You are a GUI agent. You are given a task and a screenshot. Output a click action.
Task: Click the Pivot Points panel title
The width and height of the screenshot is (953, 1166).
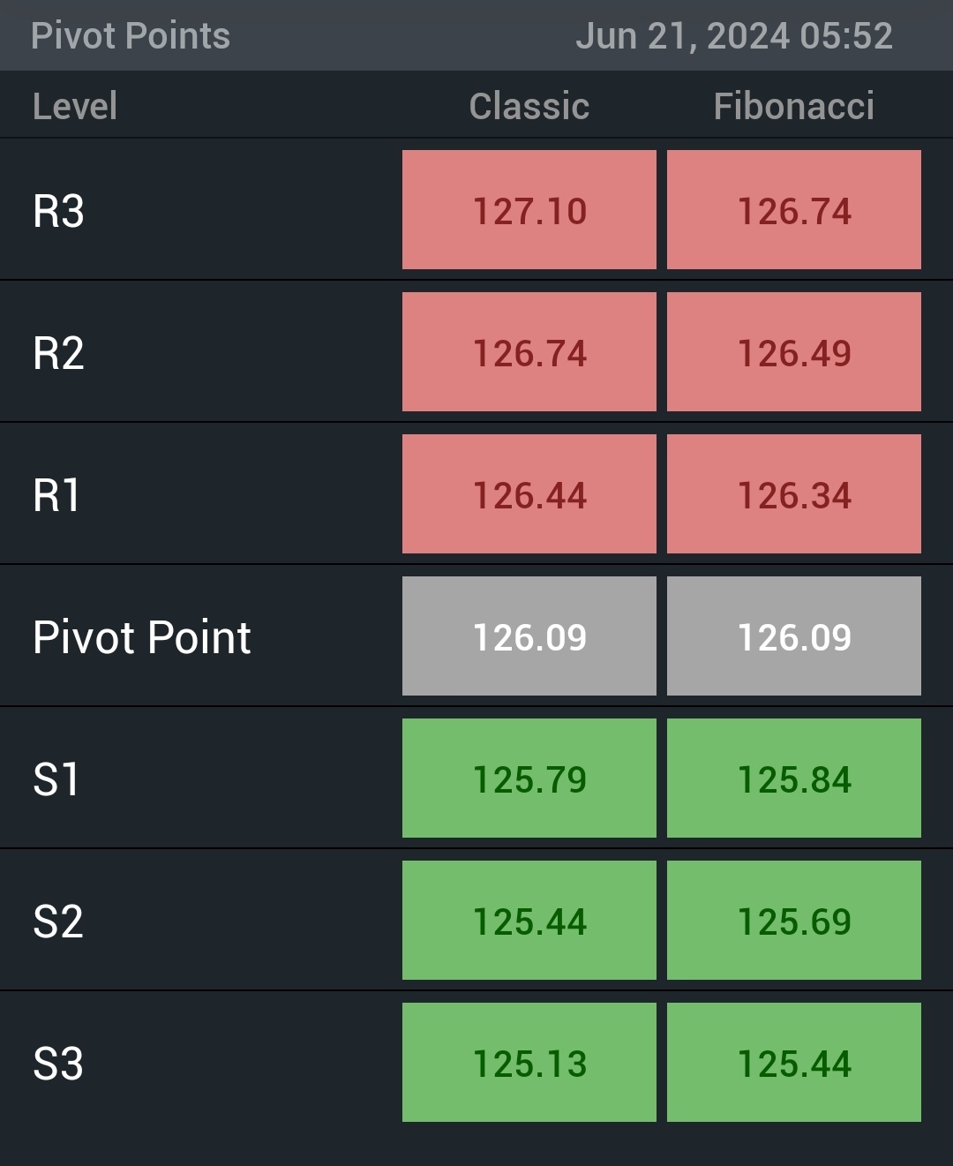click(x=131, y=36)
